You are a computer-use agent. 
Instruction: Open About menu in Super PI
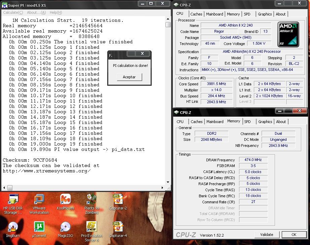click(36, 12)
